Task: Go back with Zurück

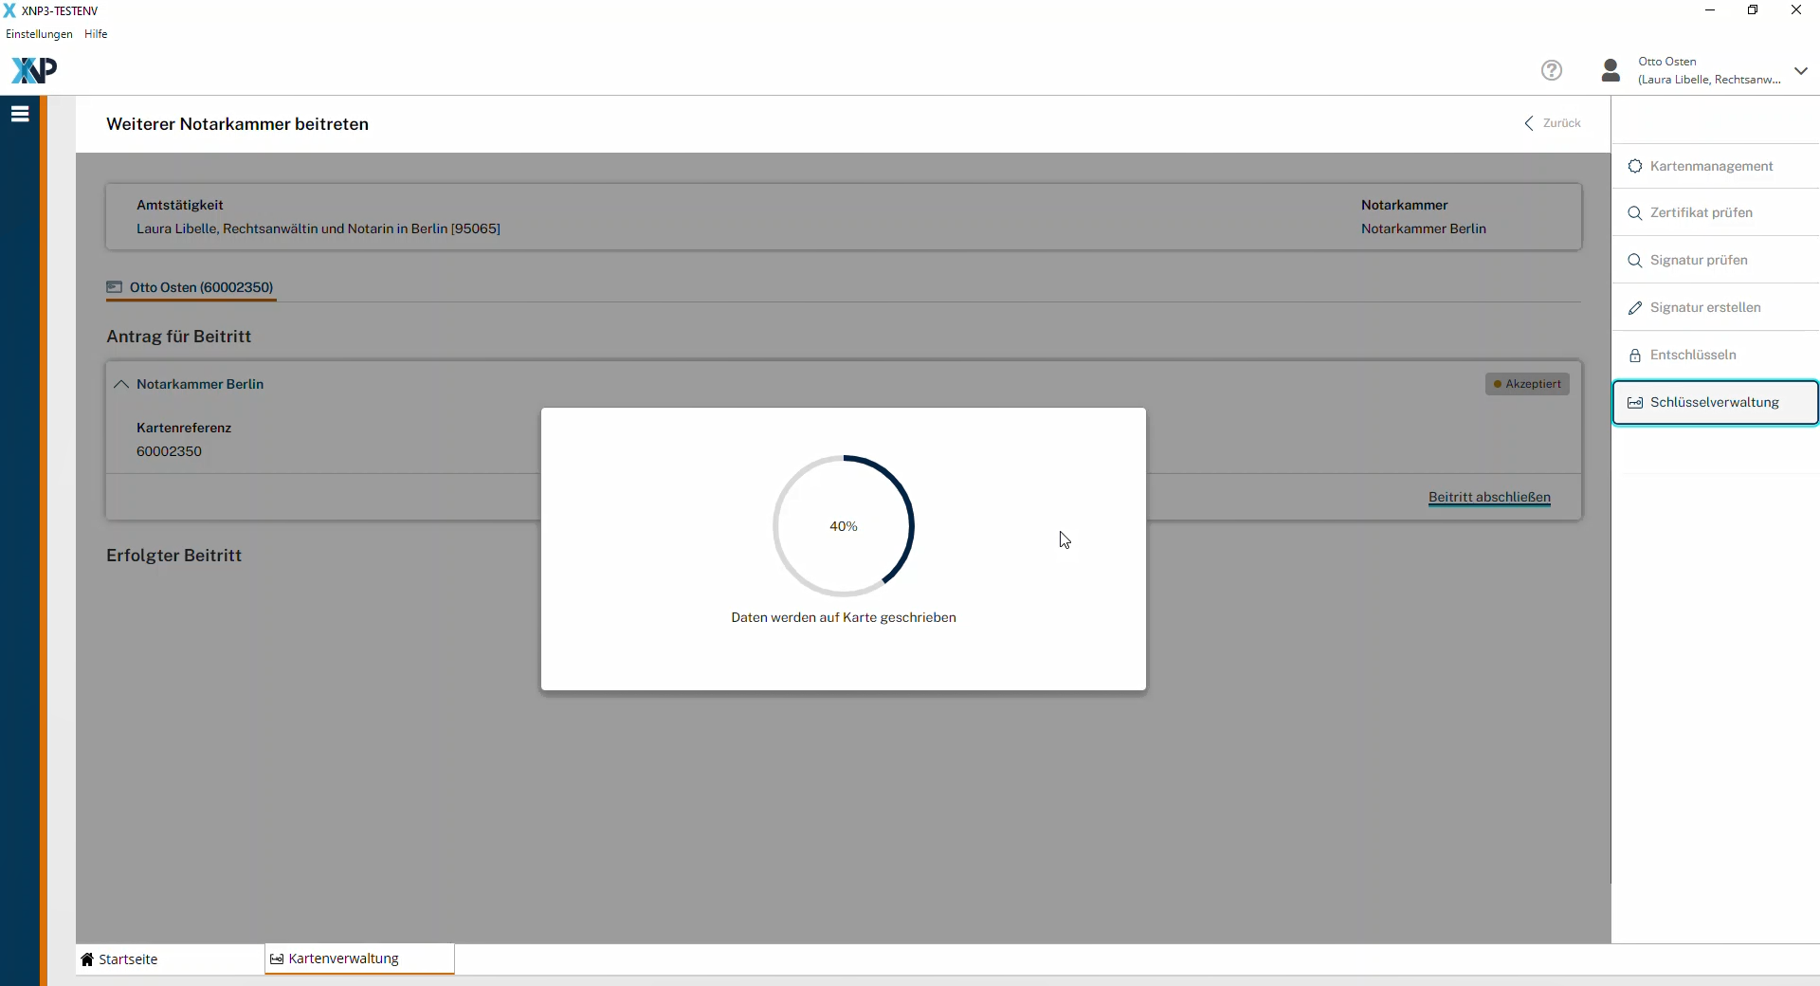Action: [x=1553, y=123]
